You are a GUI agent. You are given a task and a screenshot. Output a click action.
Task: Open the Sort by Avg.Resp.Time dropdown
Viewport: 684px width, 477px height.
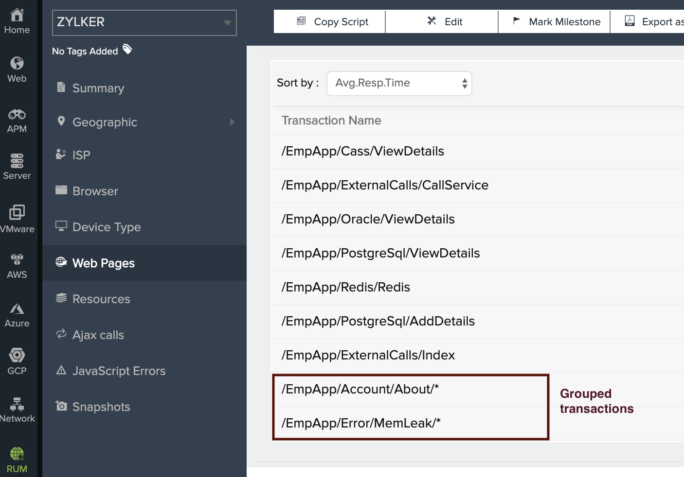click(x=399, y=84)
